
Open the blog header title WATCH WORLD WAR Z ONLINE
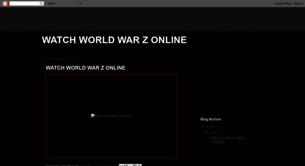[x=114, y=40]
